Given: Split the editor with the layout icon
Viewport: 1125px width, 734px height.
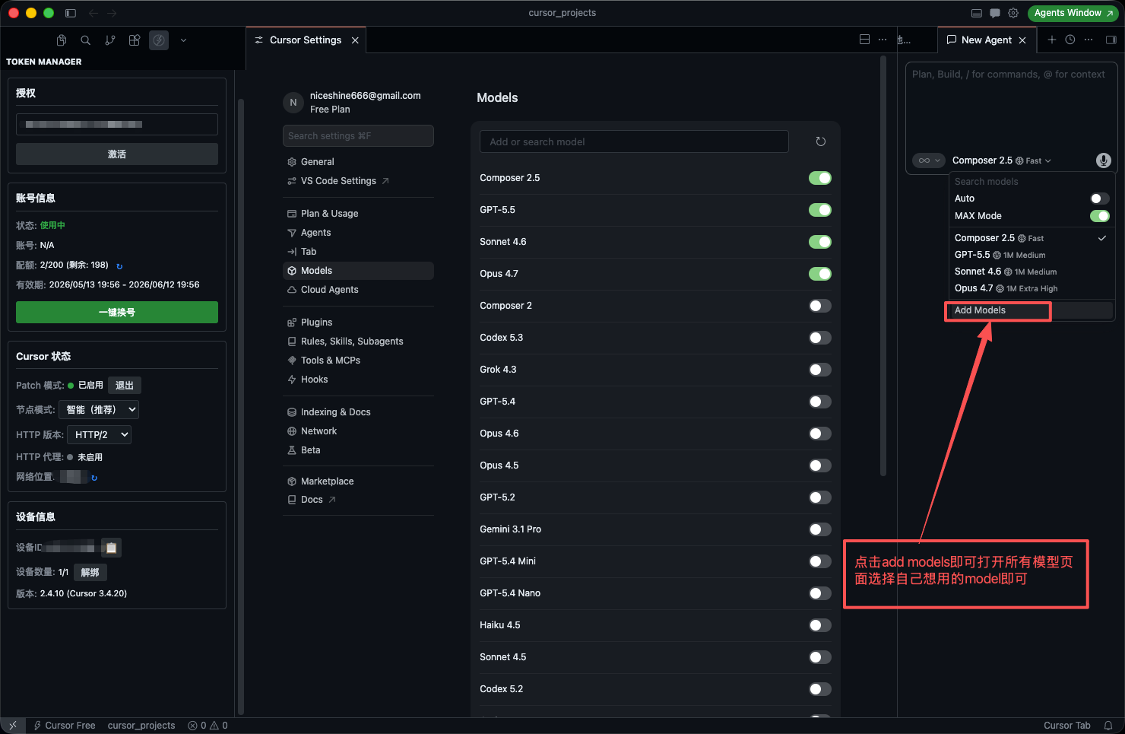Looking at the screenshot, I should coord(864,40).
